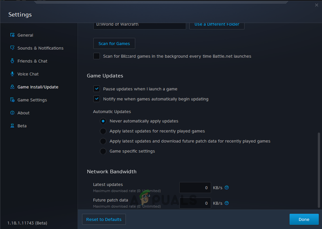
Task: Click the World of Warcraft install path field
Action: click(140, 25)
